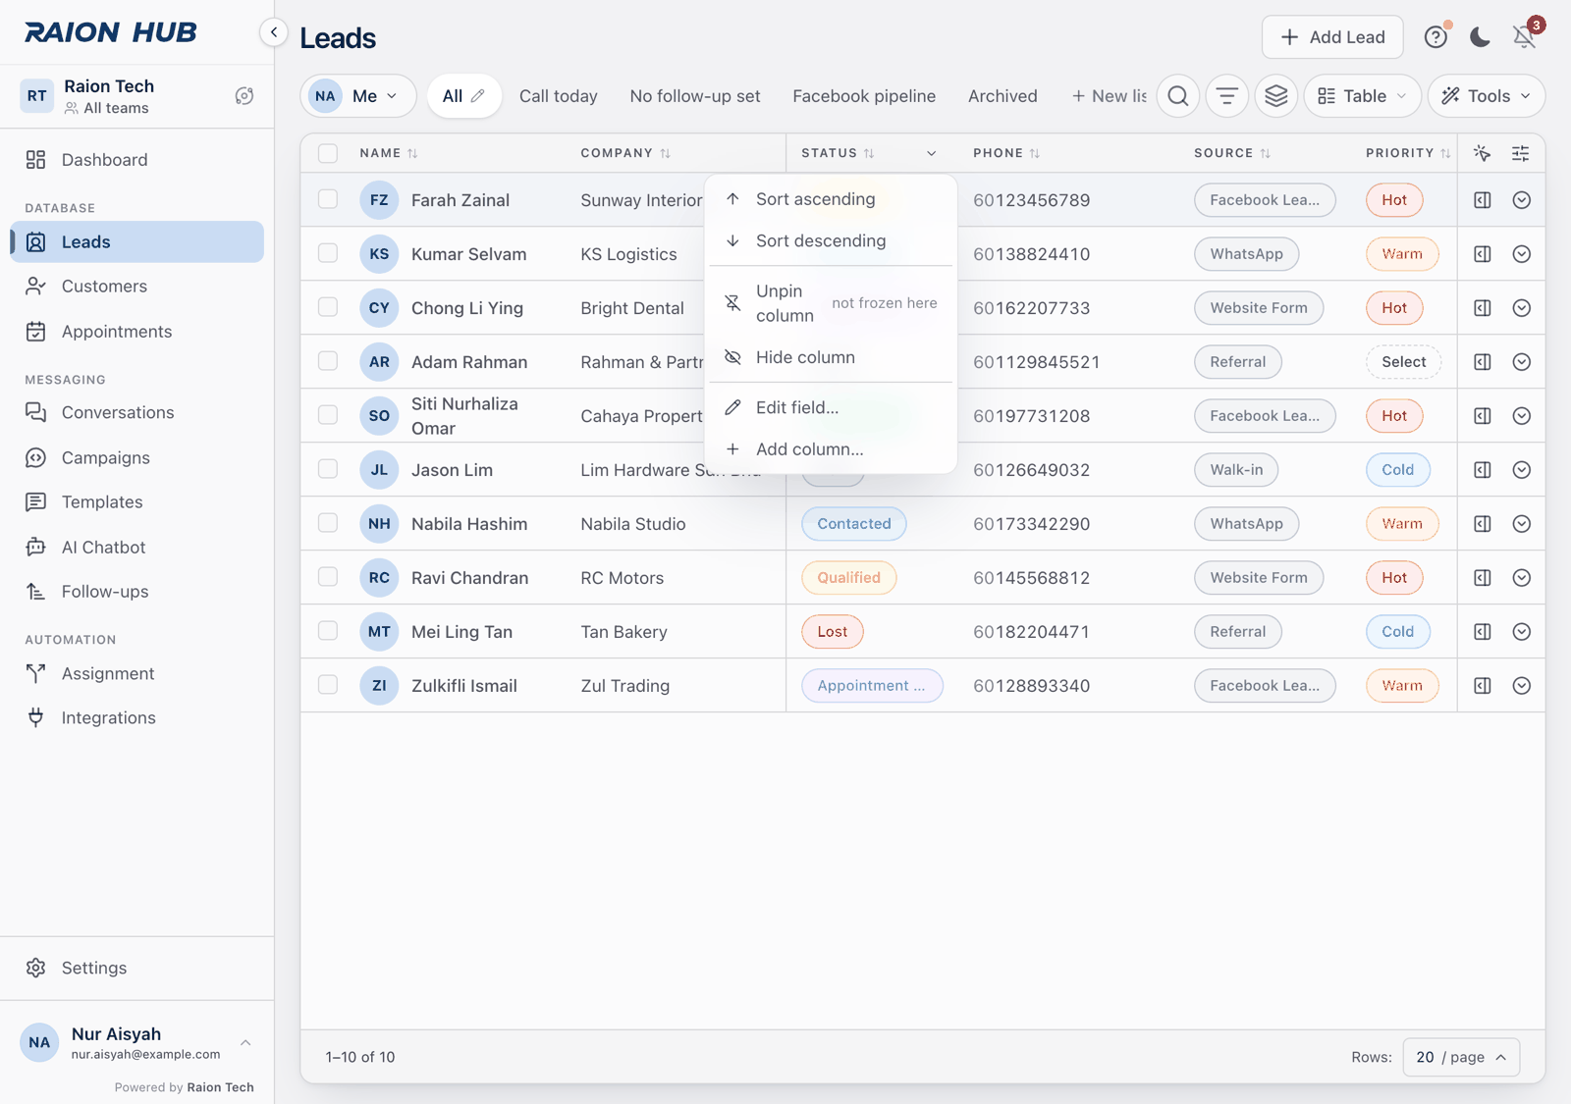Toggle the Status column menu chevron
1571x1104 pixels.
(x=932, y=153)
